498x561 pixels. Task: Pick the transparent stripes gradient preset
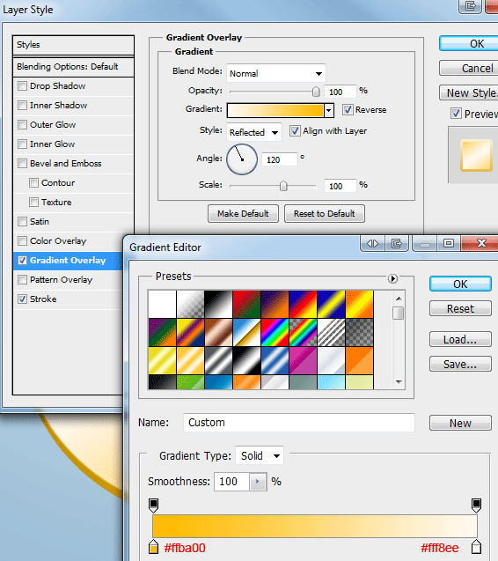(x=331, y=332)
